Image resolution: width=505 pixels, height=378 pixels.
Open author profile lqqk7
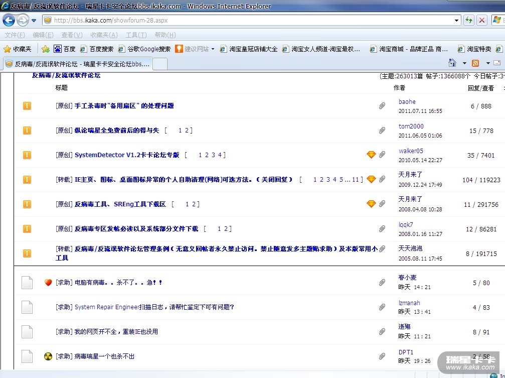406,225
